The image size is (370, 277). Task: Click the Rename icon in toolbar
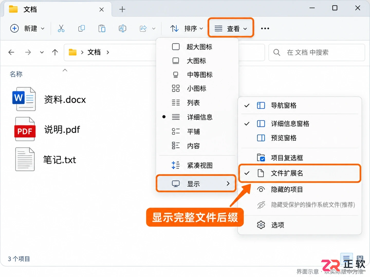point(122,28)
